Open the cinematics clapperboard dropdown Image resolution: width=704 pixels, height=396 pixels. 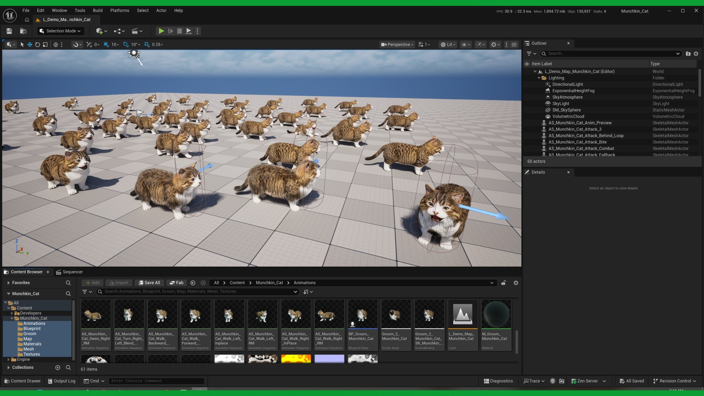[x=137, y=31]
